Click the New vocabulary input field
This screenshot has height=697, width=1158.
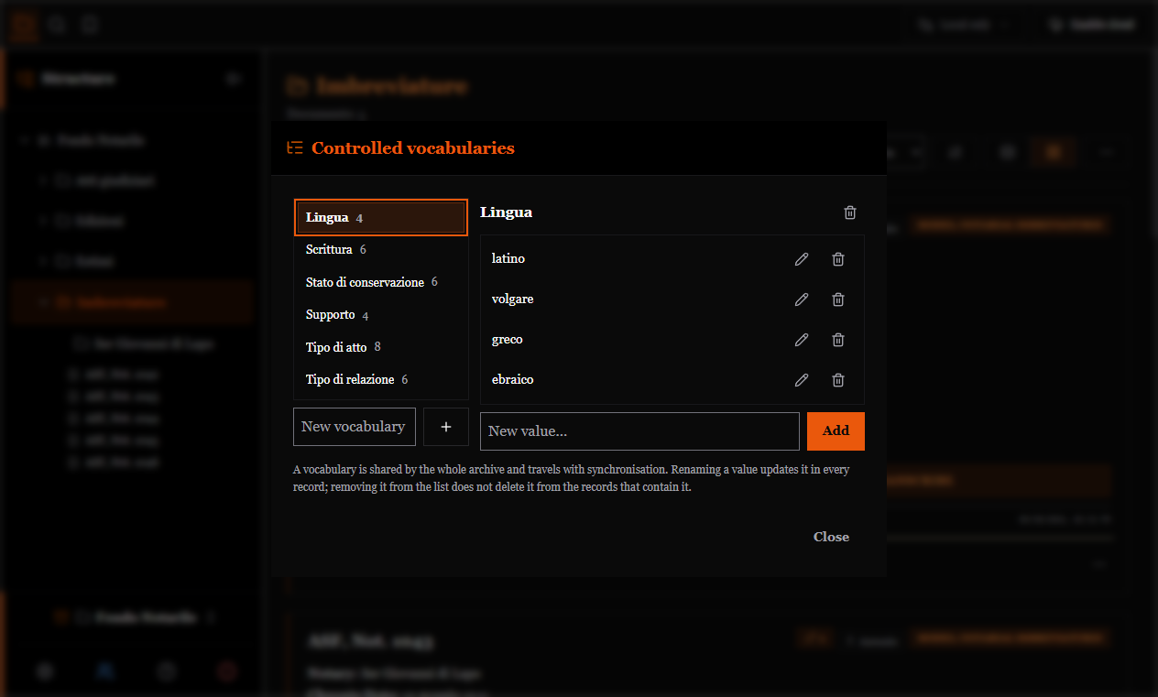click(x=355, y=427)
